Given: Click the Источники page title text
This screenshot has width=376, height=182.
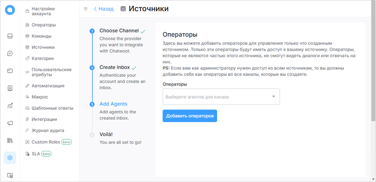Looking at the screenshot, I should [x=149, y=9].
